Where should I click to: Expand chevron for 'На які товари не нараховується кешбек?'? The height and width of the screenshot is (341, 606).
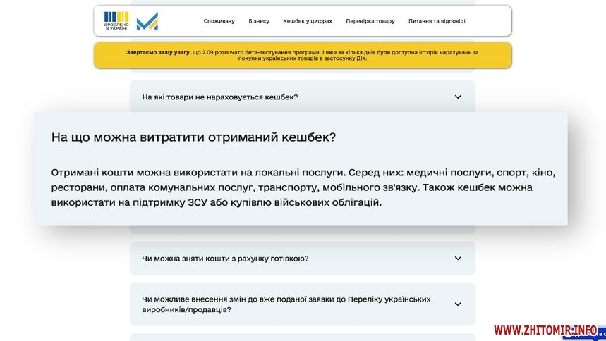tap(458, 97)
